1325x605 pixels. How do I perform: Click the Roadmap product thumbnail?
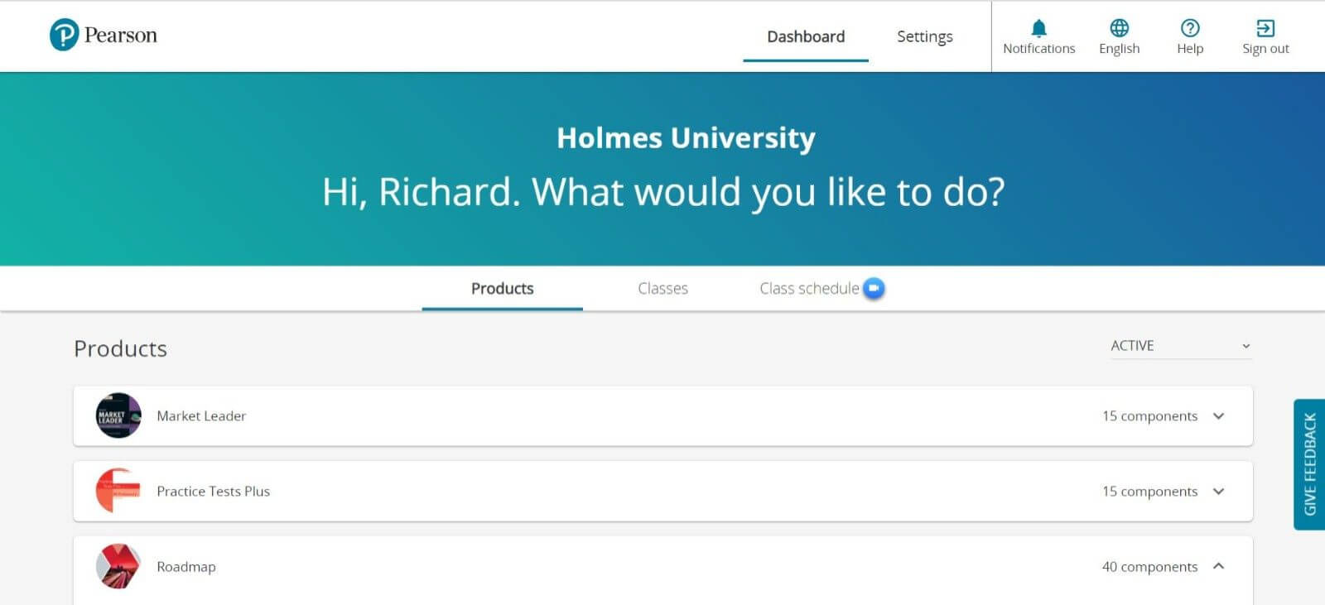click(118, 566)
